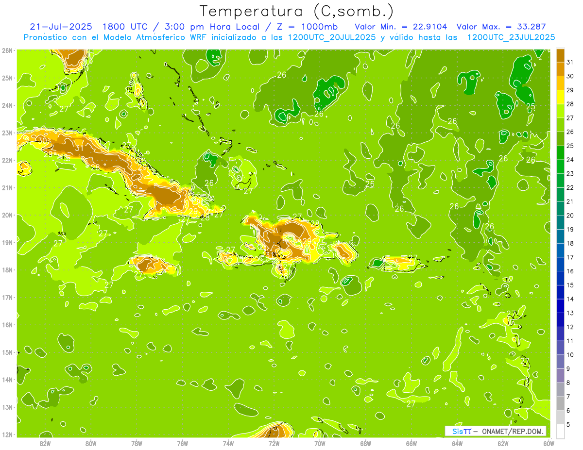Click the '8' value on the color scale
Screen dimensions: 583x450
[568, 383]
